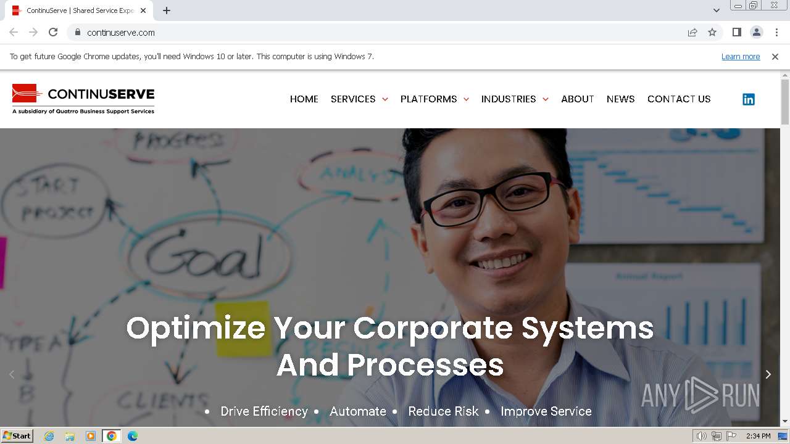Viewport: 790px width, 444px height.
Task: Open the NEWS page
Action: [x=621, y=99]
